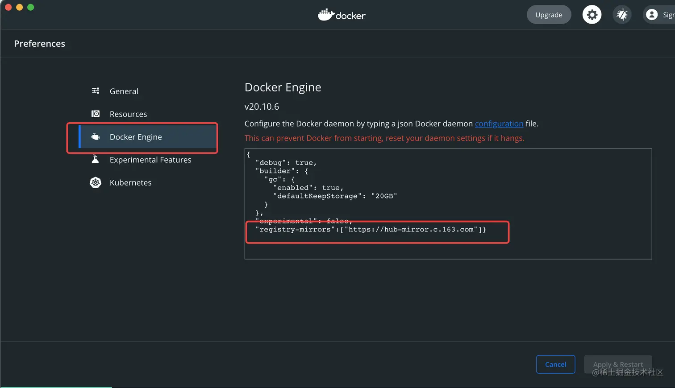Screen dimensions: 675x388
Task: Click the Docker whale logo
Action: [326, 15]
